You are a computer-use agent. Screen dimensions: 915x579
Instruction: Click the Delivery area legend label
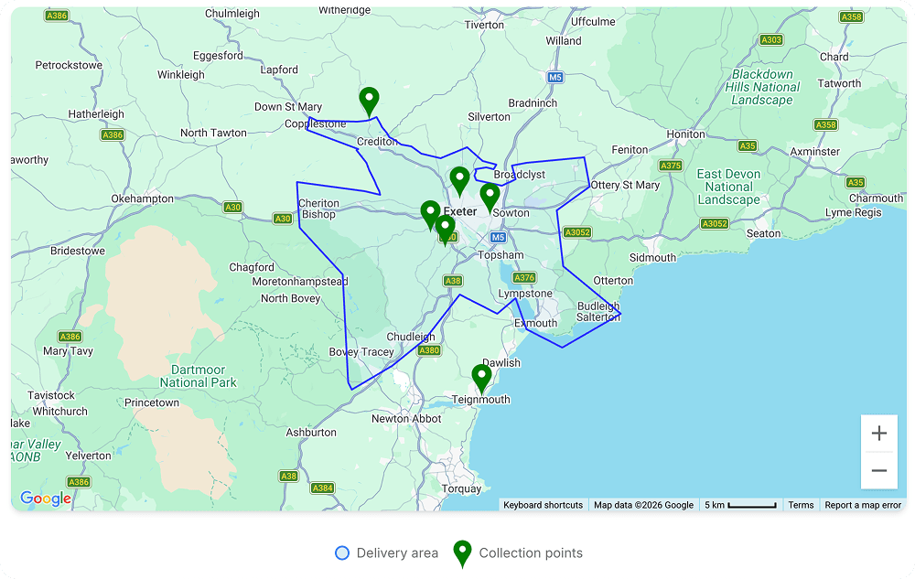click(397, 553)
